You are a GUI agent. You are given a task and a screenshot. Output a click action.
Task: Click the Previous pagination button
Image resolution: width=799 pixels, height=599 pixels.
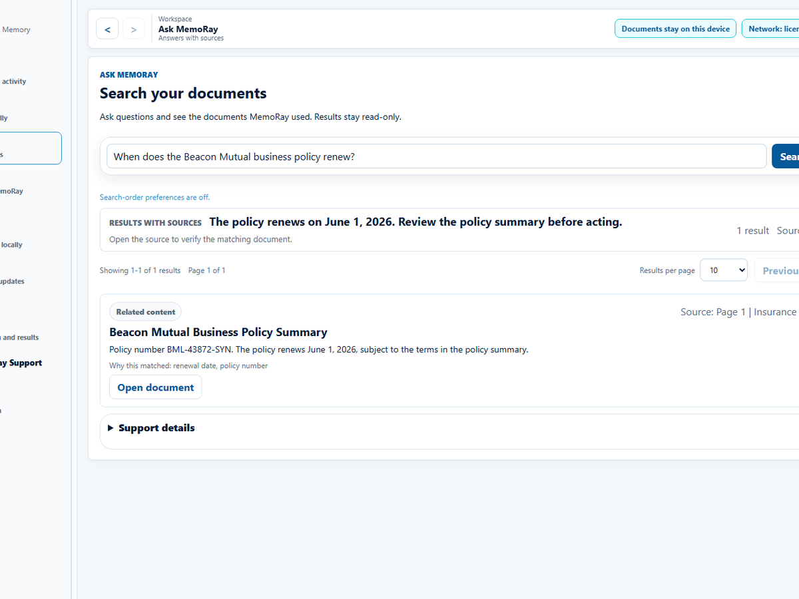click(778, 271)
